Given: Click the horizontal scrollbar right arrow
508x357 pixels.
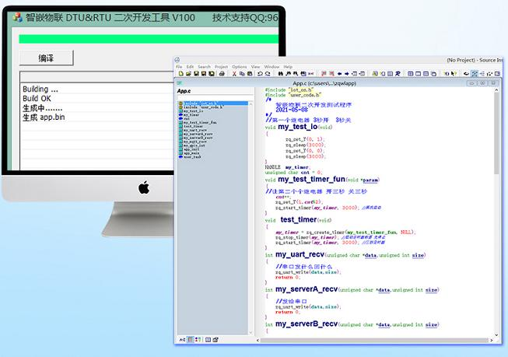Looking at the screenshot, I should click(491, 340).
